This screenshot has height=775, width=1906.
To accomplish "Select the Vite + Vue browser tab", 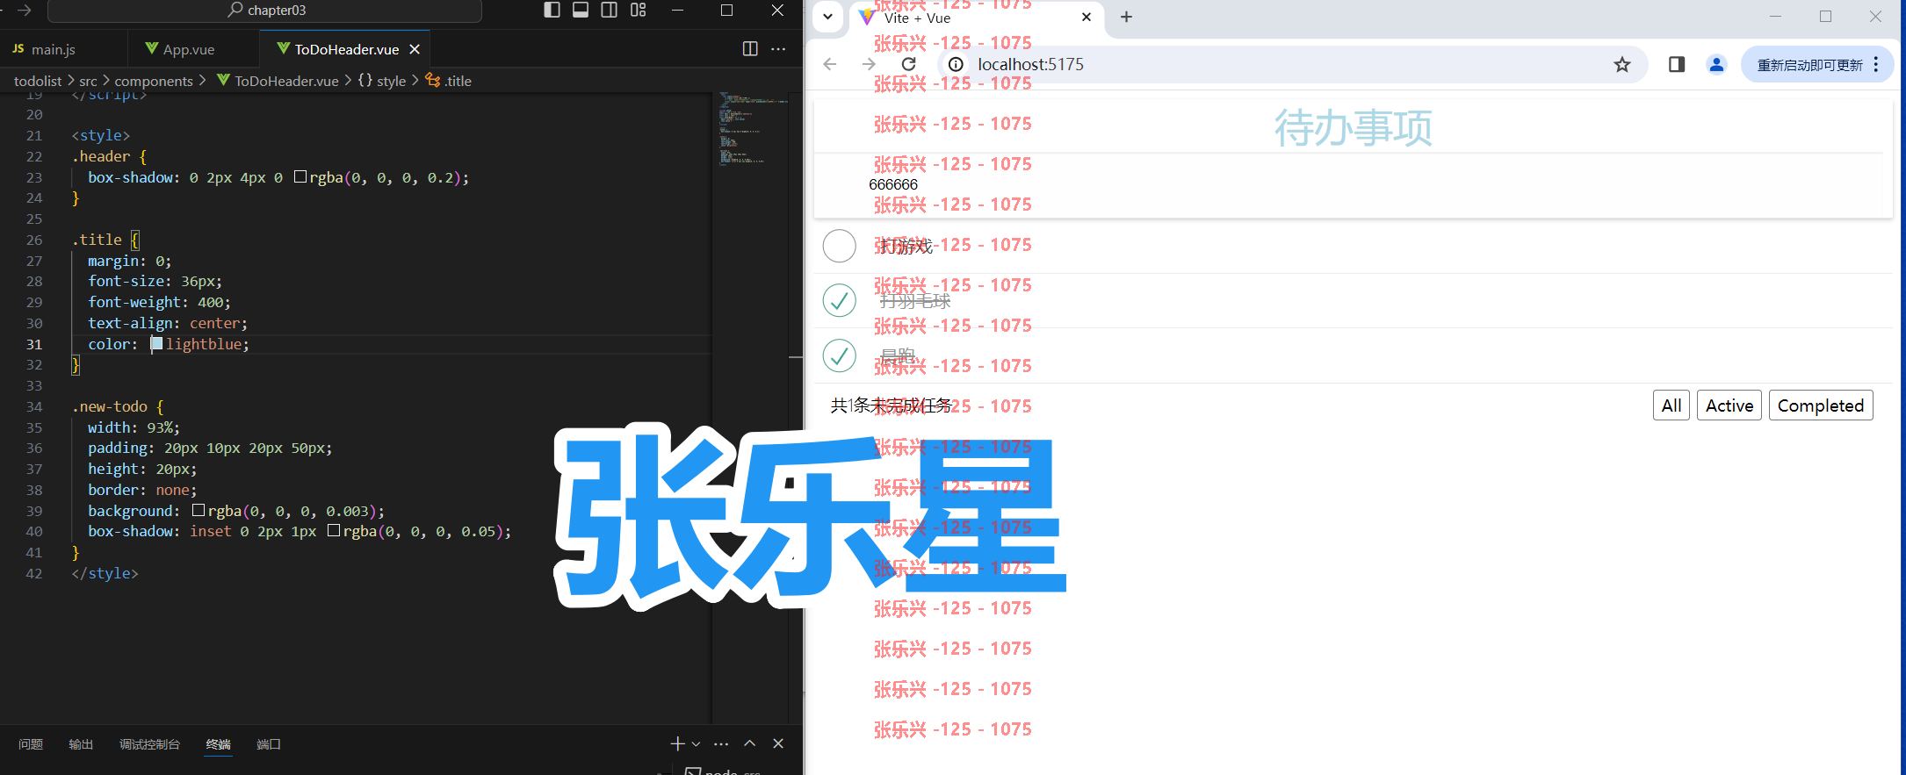I will point(975,18).
